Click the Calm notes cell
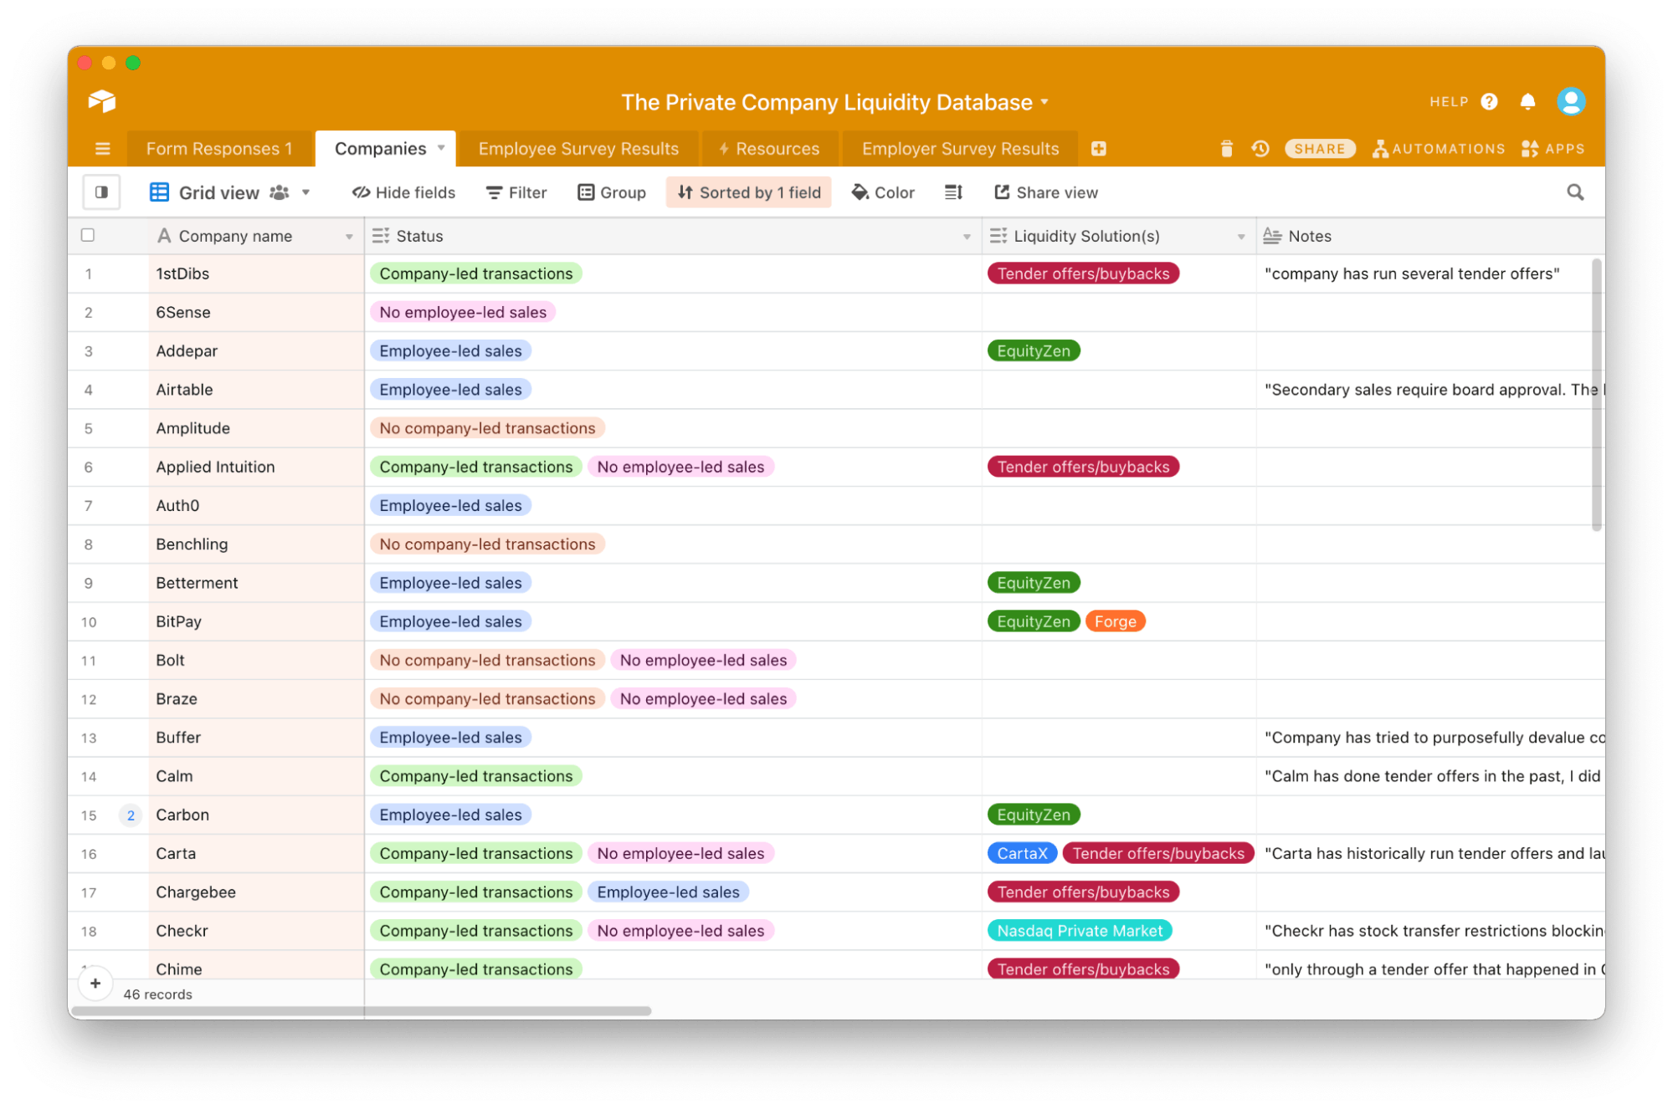The width and height of the screenshot is (1673, 1109). 1429,776
